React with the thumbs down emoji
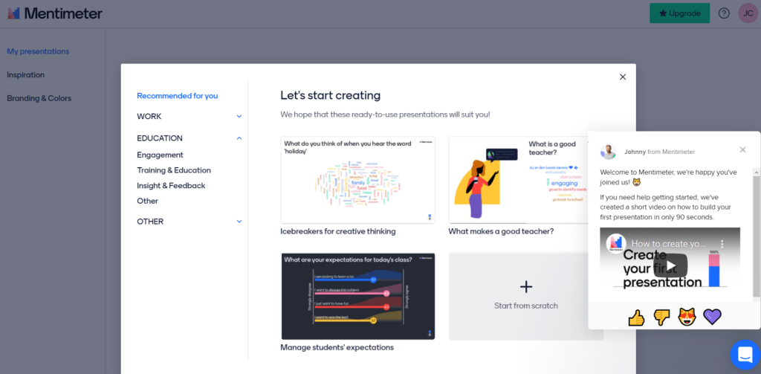Image resolution: width=761 pixels, height=374 pixels. coord(661,317)
